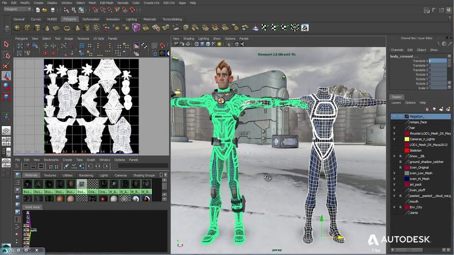
Task: Save the scene with the disk icon
Action: coord(52,10)
